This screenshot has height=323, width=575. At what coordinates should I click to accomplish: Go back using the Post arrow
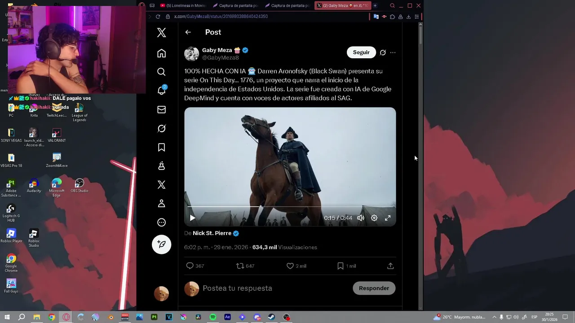click(x=188, y=32)
